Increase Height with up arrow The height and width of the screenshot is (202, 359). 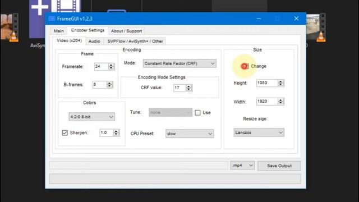coord(280,81)
